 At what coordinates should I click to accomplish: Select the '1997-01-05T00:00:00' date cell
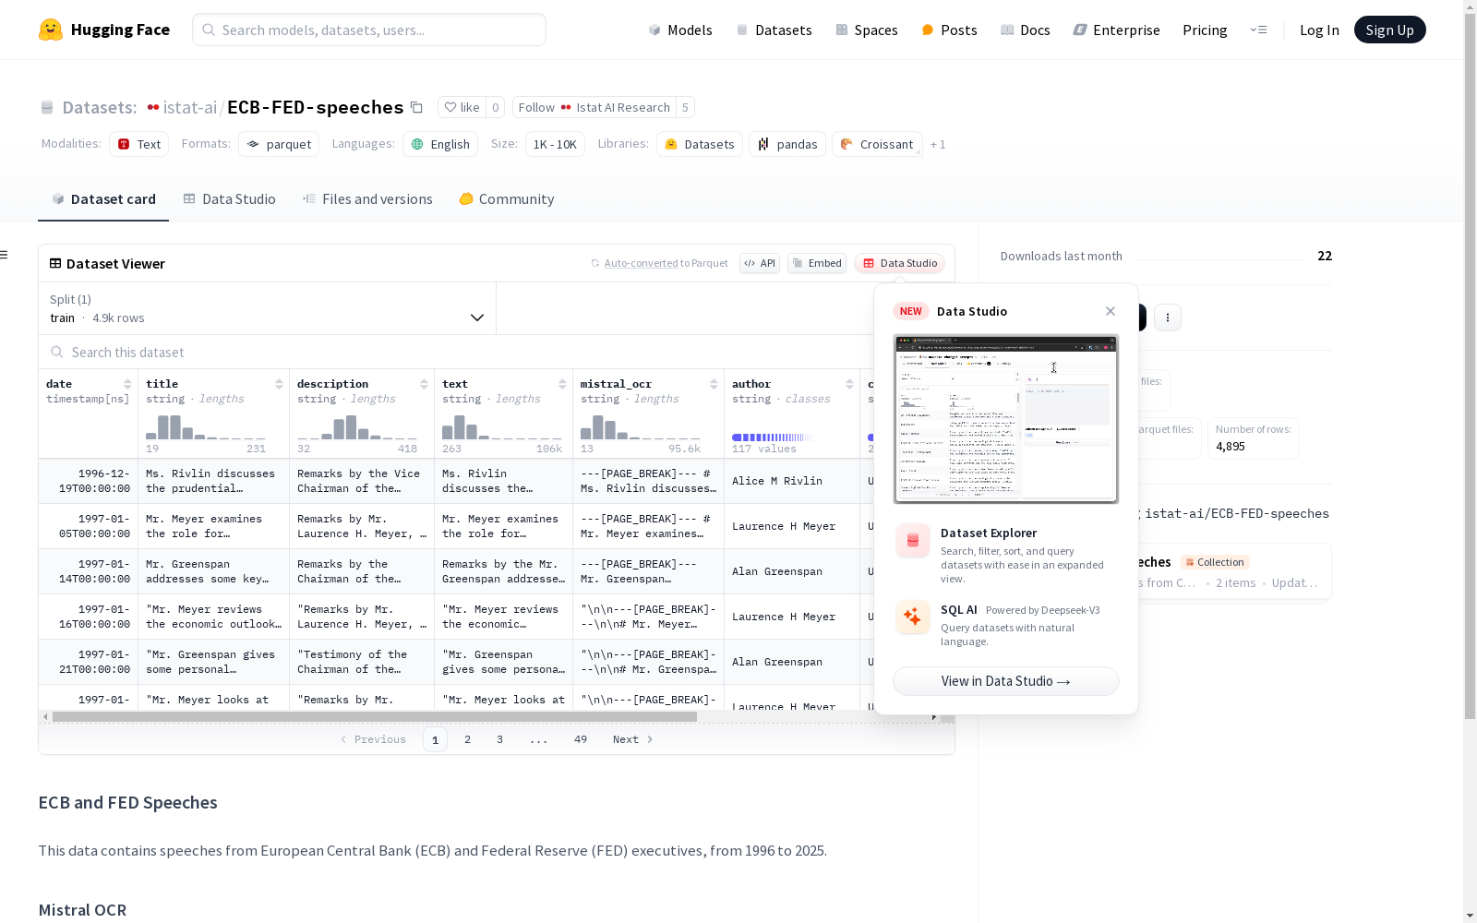point(89,526)
